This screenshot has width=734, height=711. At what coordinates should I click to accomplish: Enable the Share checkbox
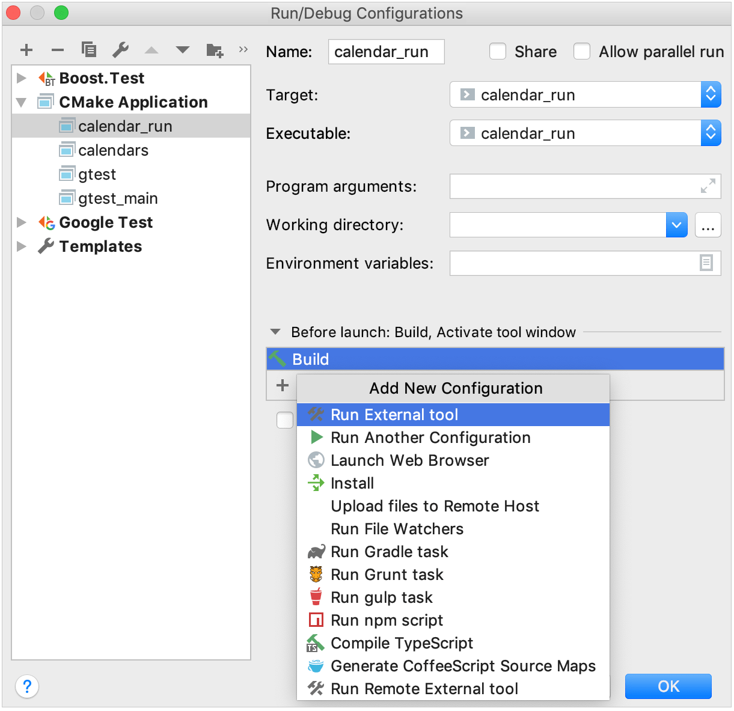pyautogui.click(x=498, y=52)
